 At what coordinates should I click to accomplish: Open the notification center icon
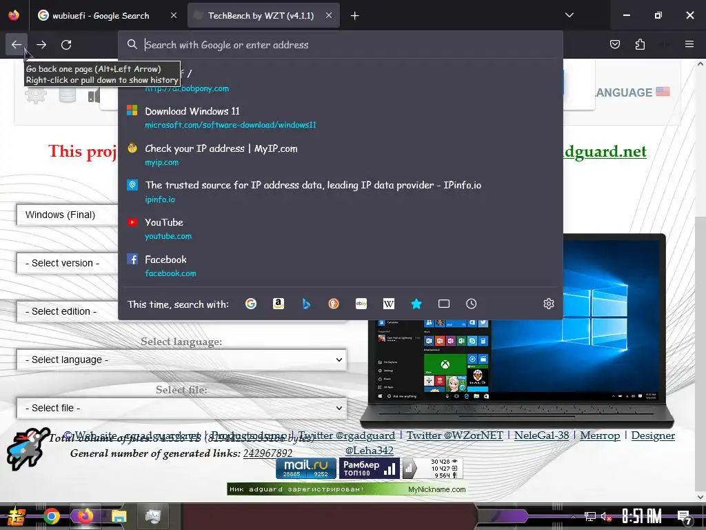click(685, 518)
